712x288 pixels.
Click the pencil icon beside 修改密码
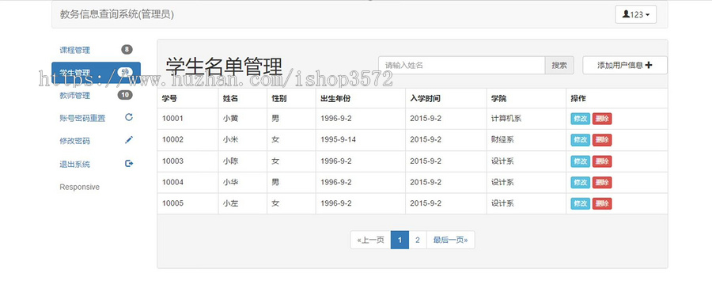[x=128, y=140]
